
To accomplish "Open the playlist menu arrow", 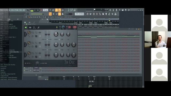I will (24, 17).
